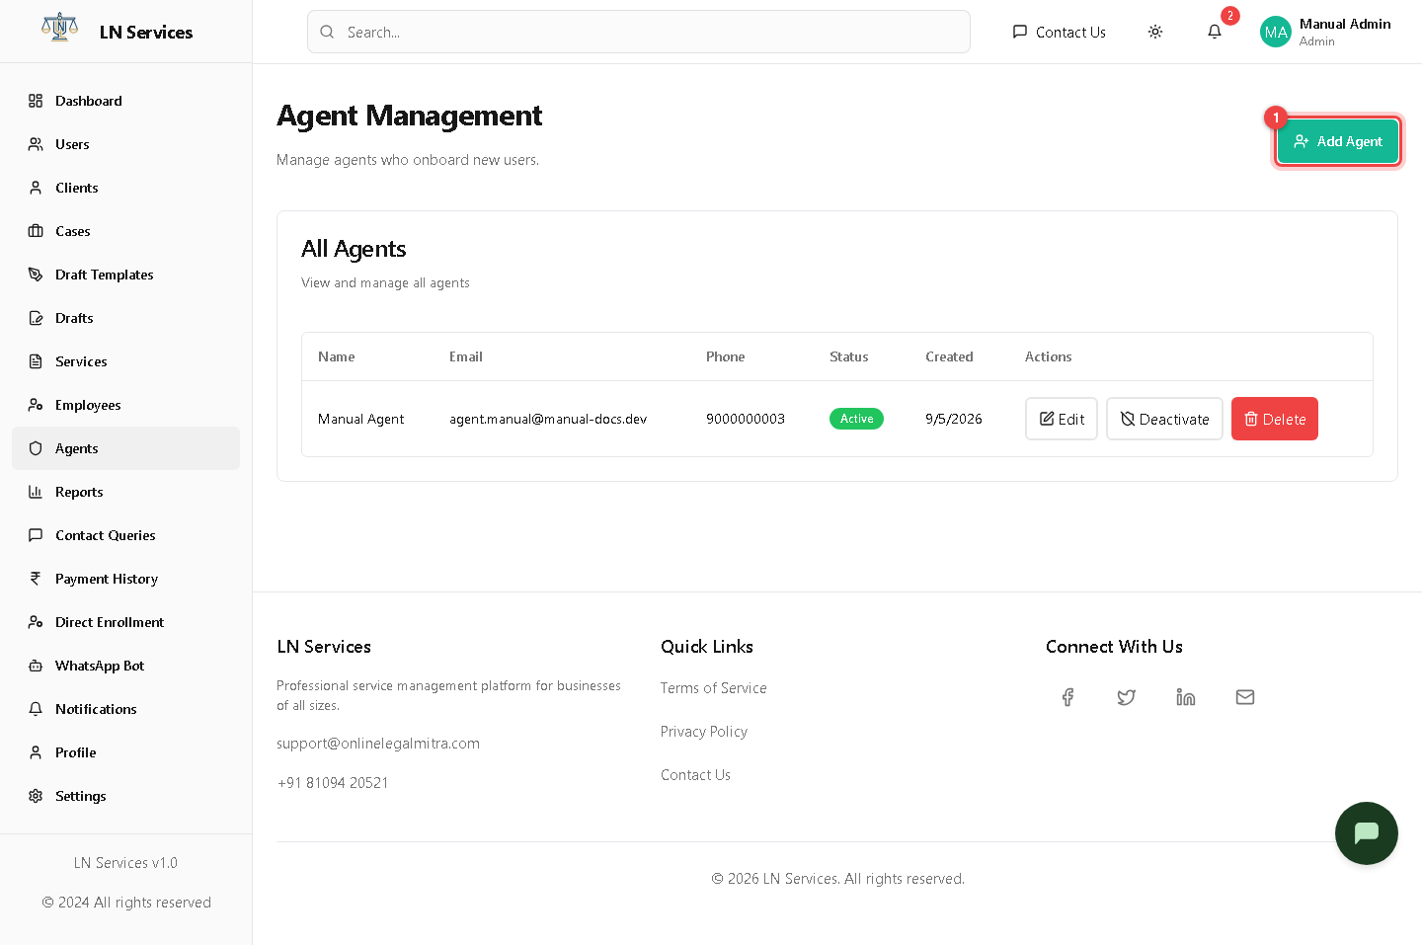
Task: Select Reports in the sidebar menu
Action: (x=125, y=492)
